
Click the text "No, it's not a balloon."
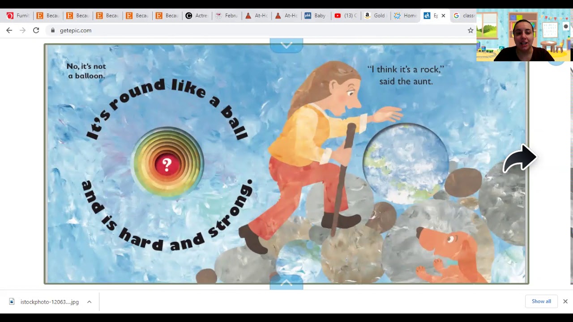[86, 71]
